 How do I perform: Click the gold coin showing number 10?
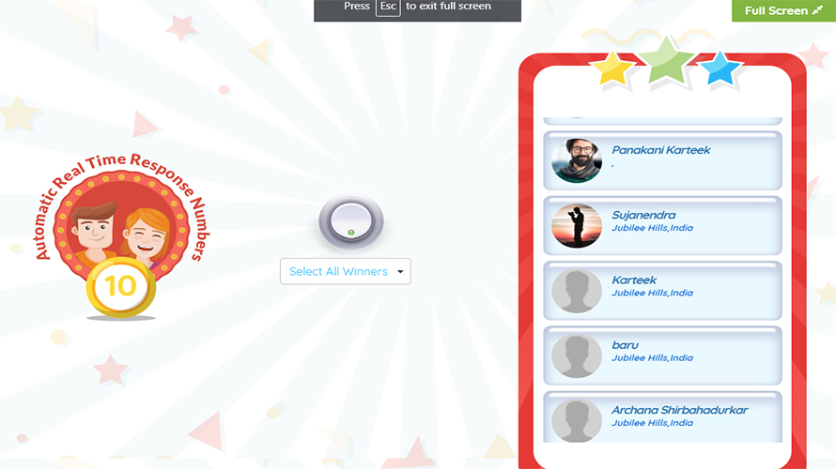tap(121, 287)
